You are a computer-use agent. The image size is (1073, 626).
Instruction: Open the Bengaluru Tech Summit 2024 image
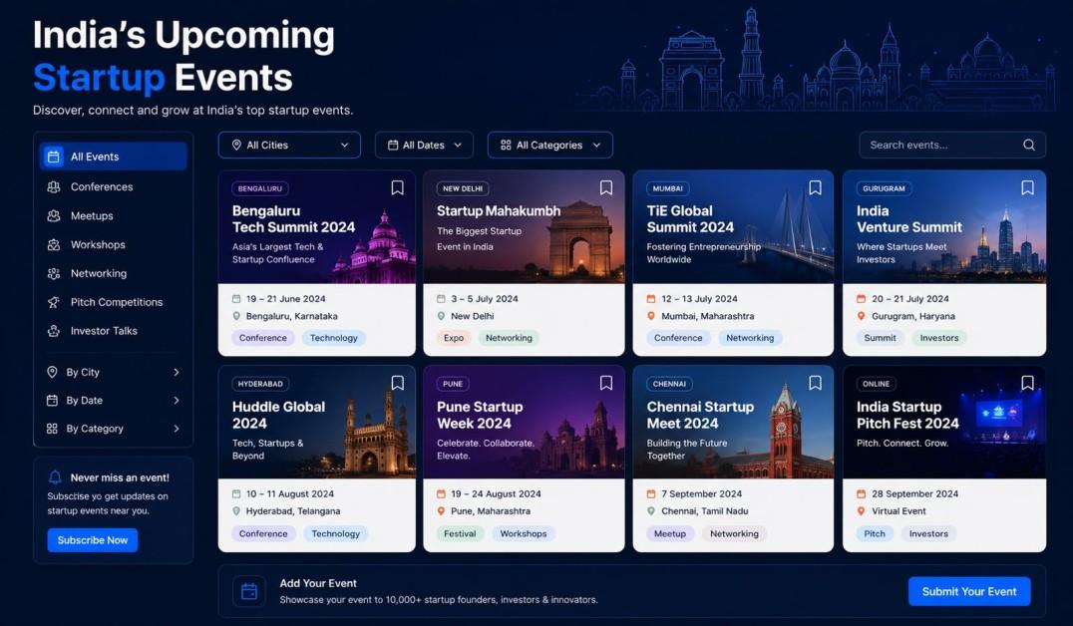317,227
